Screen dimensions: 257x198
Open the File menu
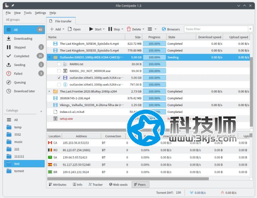[8, 13]
